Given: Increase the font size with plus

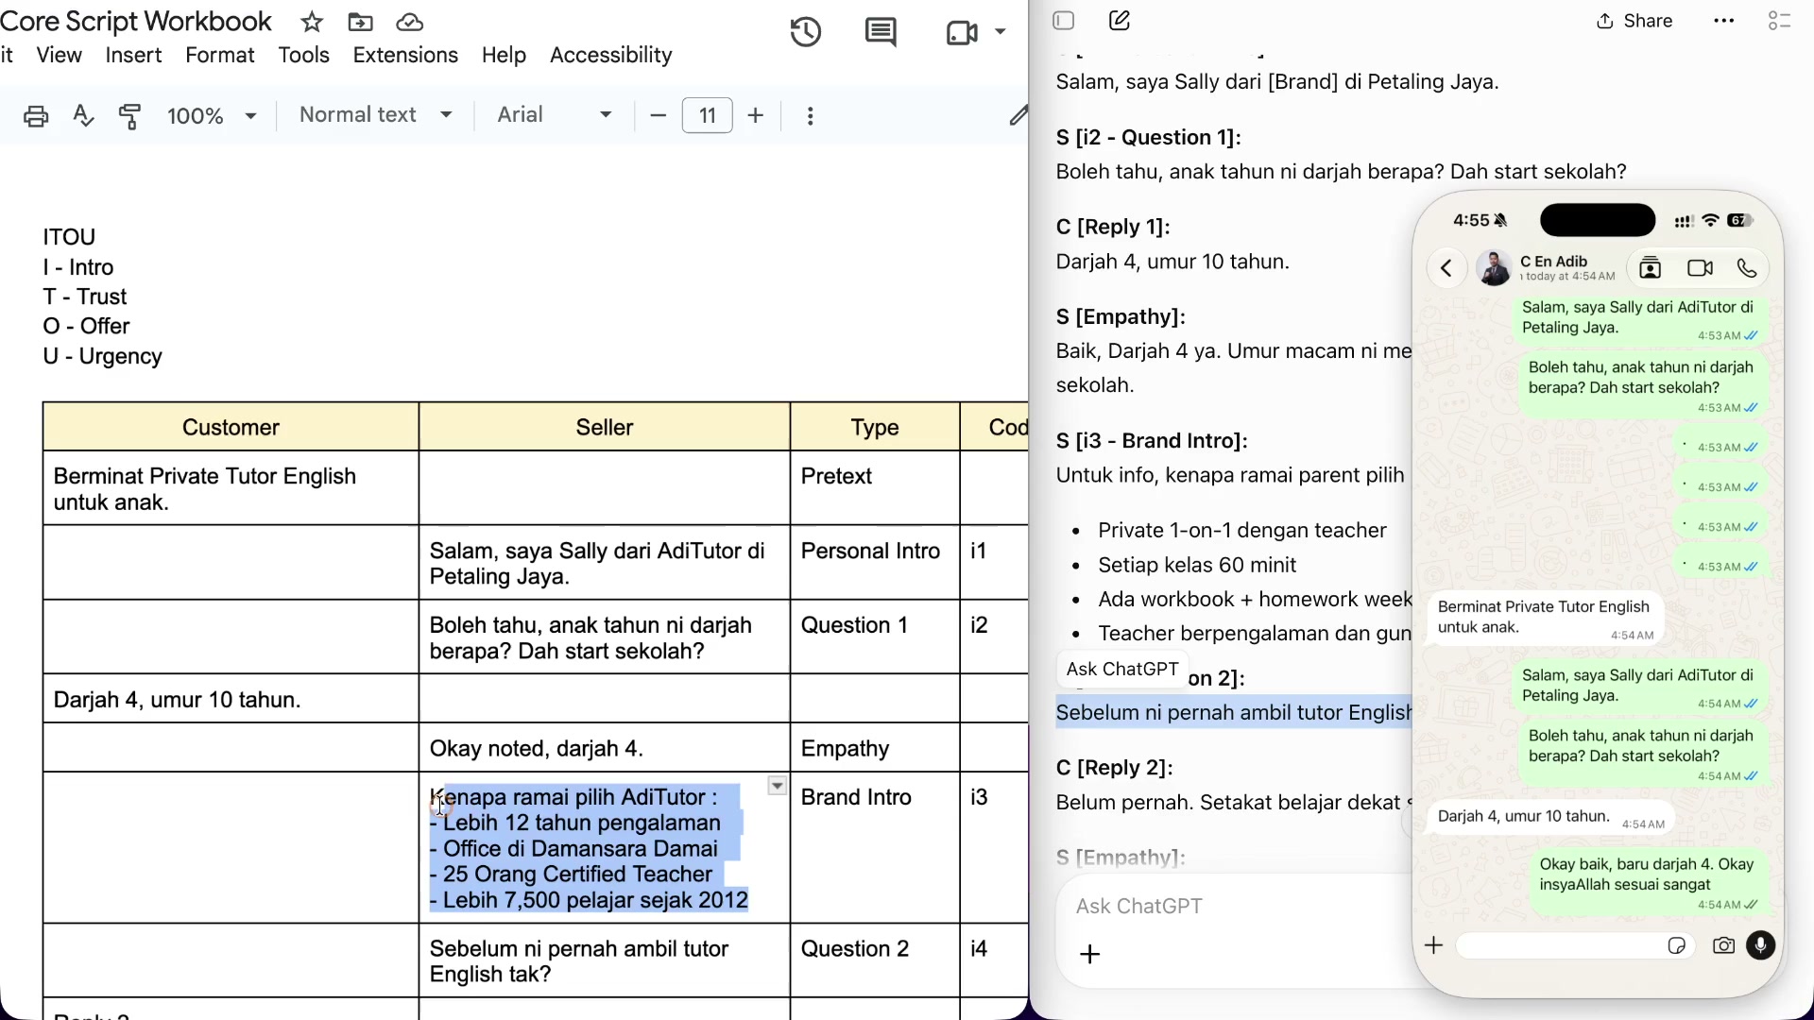Looking at the screenshot, I should pos(756,115).
